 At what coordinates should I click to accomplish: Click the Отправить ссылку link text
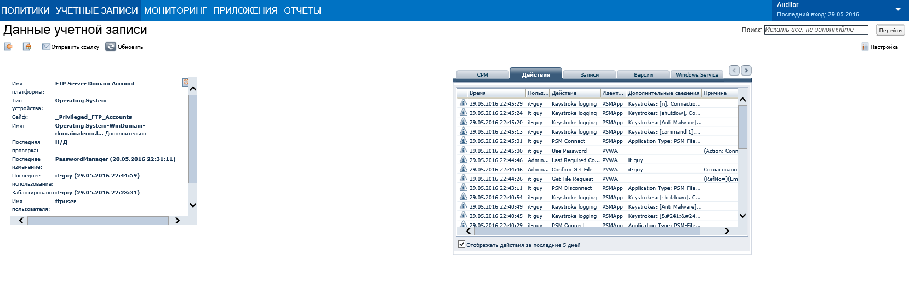[75, 47]
